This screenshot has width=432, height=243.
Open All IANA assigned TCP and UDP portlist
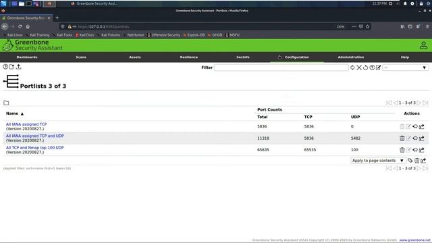pyautogui.click(x=35, y=136)
